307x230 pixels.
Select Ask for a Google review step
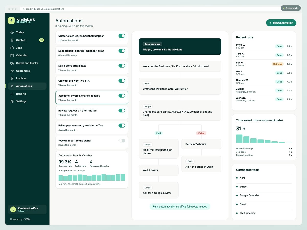[x=159, y=190]
